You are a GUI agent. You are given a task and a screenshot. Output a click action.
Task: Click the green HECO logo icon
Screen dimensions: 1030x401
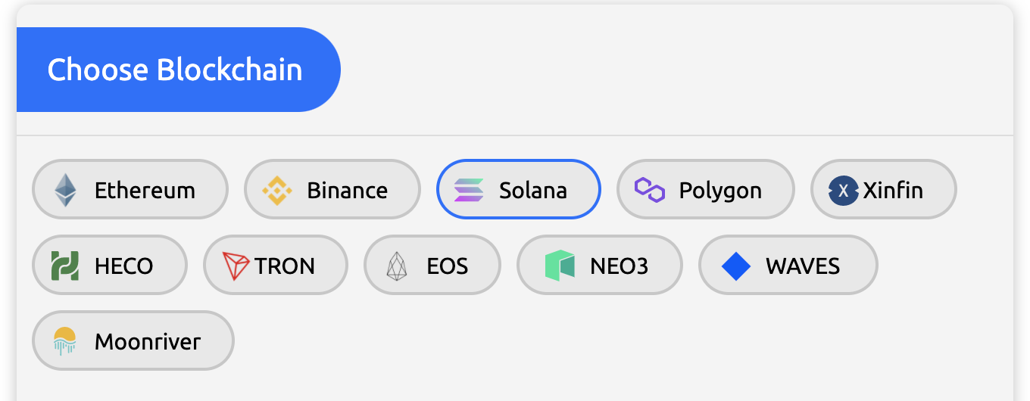[x=65, y=266]
